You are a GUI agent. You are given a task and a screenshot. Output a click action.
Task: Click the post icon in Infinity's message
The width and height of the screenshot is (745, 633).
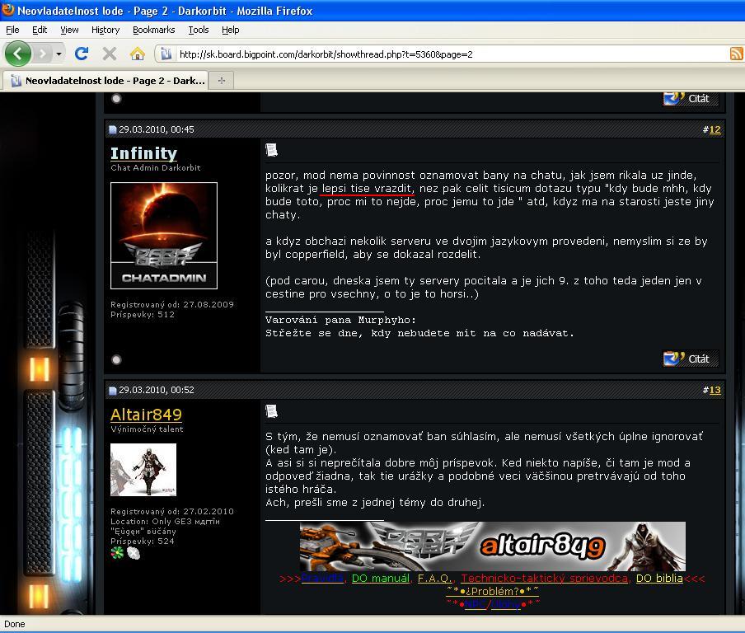pos(271,149)
